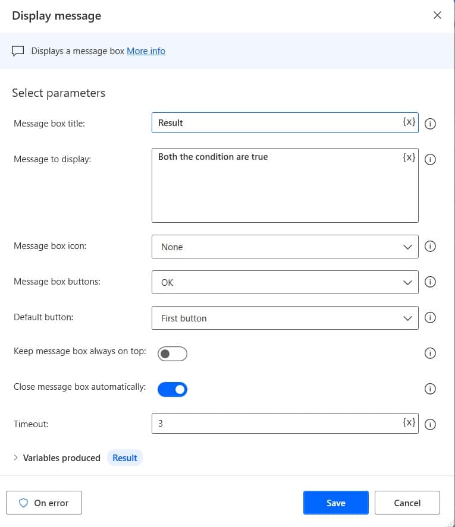Insert variable in Message box title field
The image size is (455, 527).
pos(409,122)
